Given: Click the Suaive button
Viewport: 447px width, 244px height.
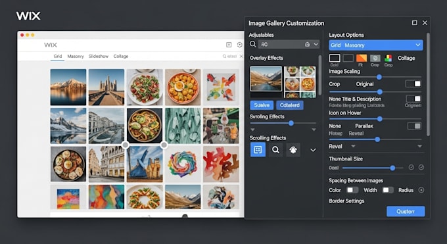Looking at the screenshot, I should [x=262, y=105].
